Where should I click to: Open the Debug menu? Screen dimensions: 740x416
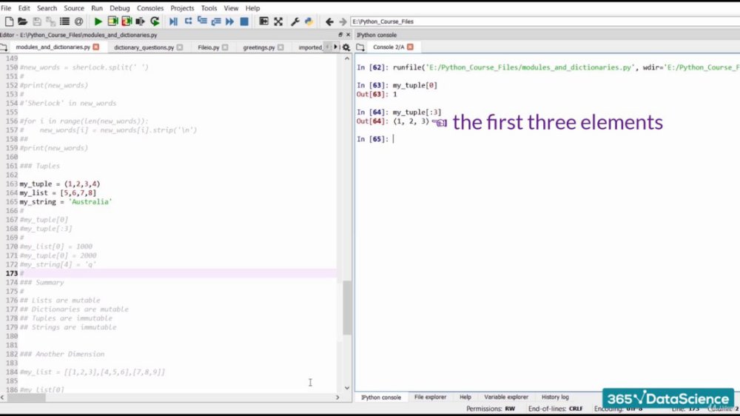click(x=119, y=8)
